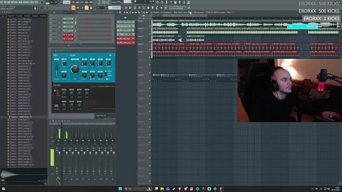Screen dimensions: 342x192
Task: Click the microphone one-click recording icon
Action: [166, 2]
